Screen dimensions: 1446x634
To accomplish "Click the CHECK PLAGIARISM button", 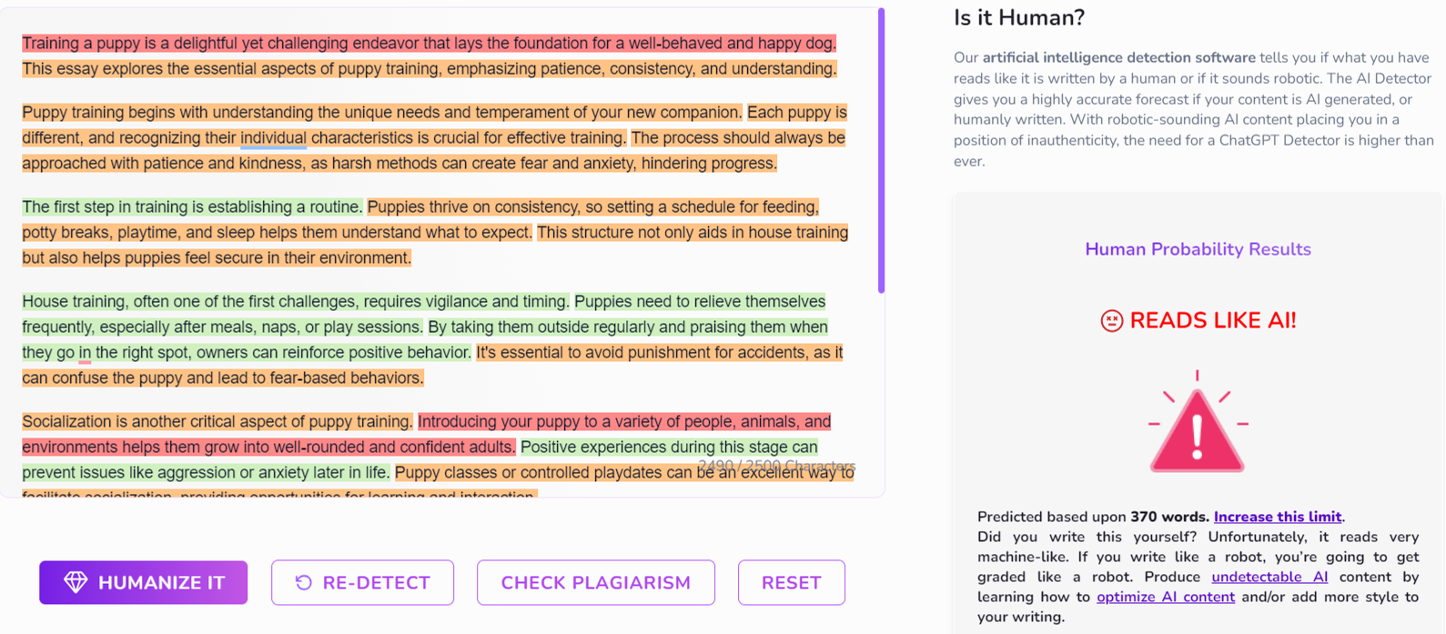I will (595, 582).
